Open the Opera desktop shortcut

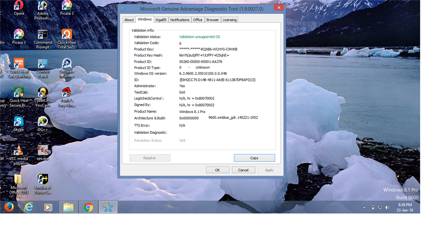click(x=19, y=8)
